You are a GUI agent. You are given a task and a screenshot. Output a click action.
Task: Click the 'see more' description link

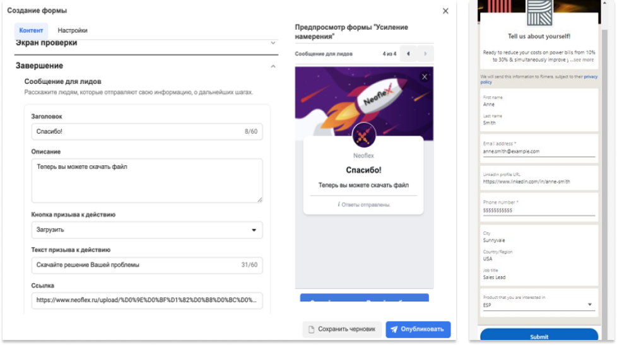(x=582, y=60)
